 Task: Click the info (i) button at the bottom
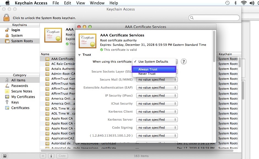pyautogui.click(x=51, y=156)
